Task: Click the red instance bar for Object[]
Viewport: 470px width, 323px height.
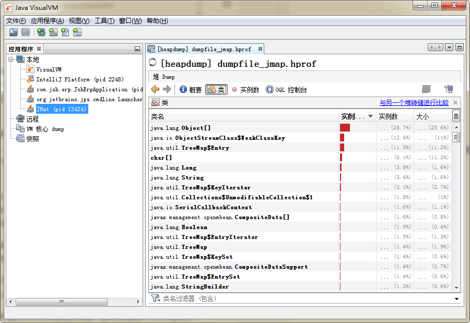Action: [345, 128]
